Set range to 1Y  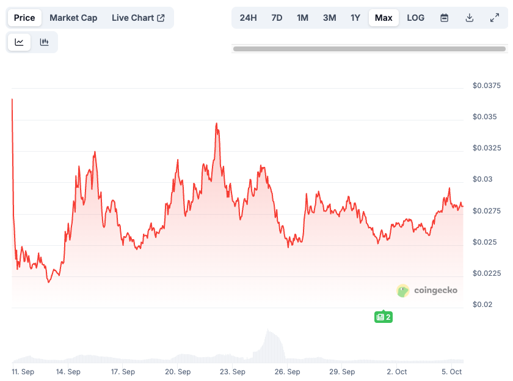click(x=355, y=18)
